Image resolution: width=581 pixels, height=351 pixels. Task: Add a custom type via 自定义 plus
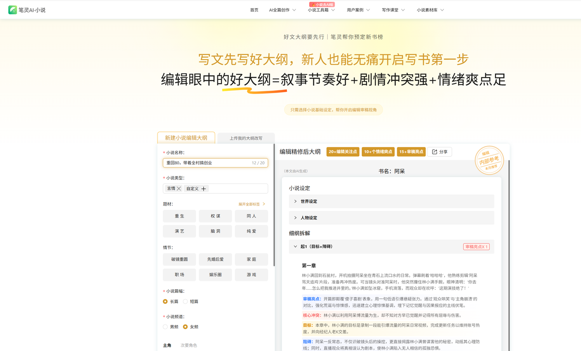(203, 188)
